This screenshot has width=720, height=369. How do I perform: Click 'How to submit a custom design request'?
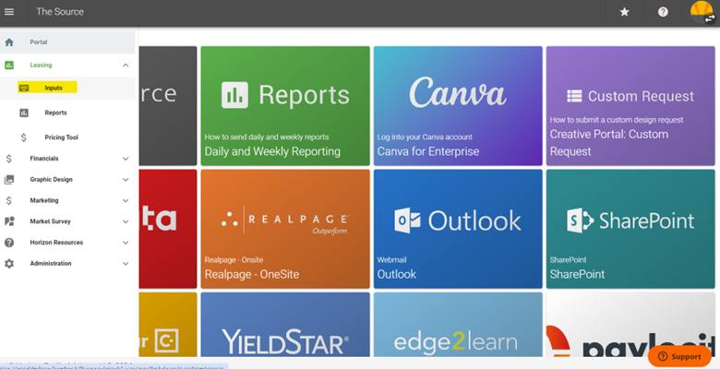(617, 120)
